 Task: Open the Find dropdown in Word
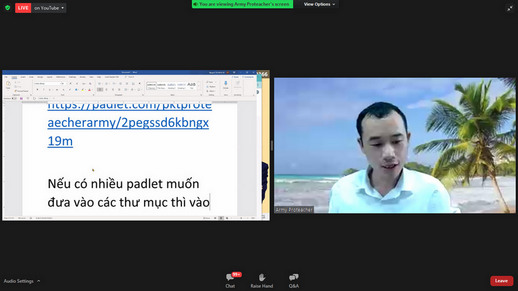[x=215, y=82]
